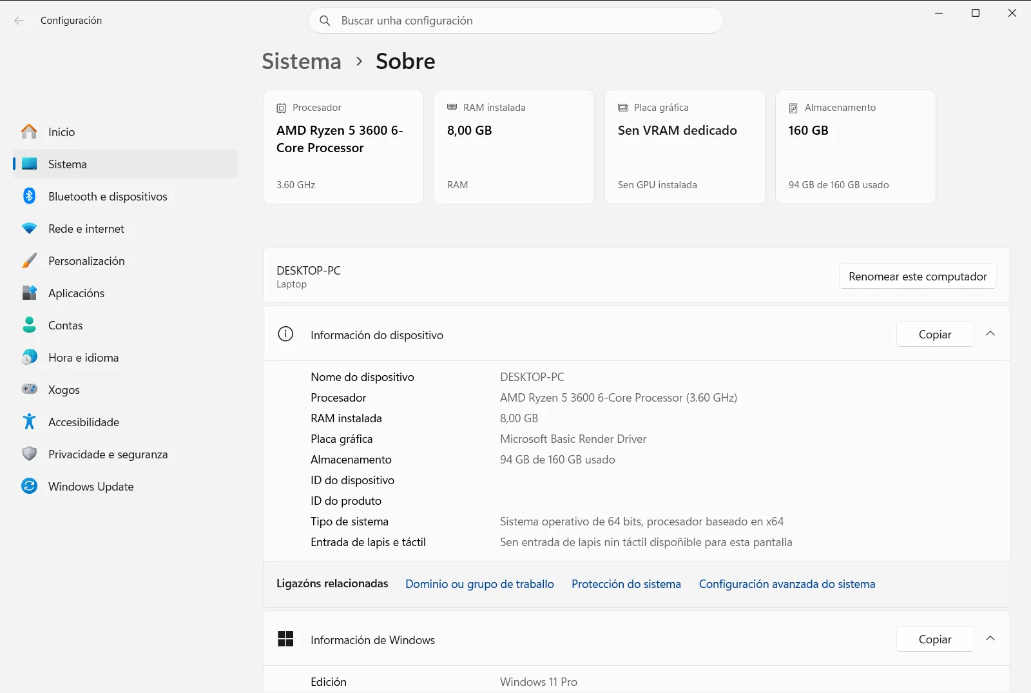Open the Inicio home icon
This screenshot has height=693, width=1031.
(29, 132)
